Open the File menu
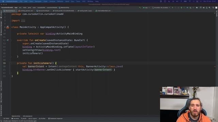 21,1
